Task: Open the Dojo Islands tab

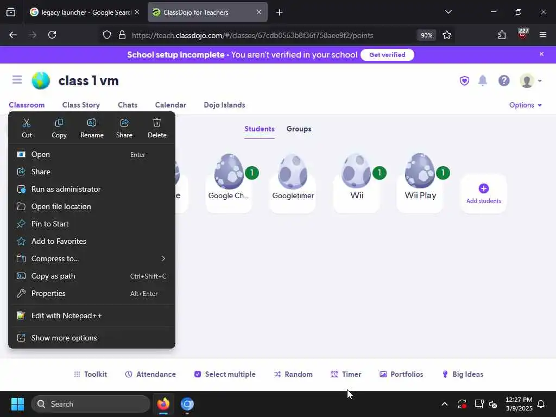Action: coord(224,105)
